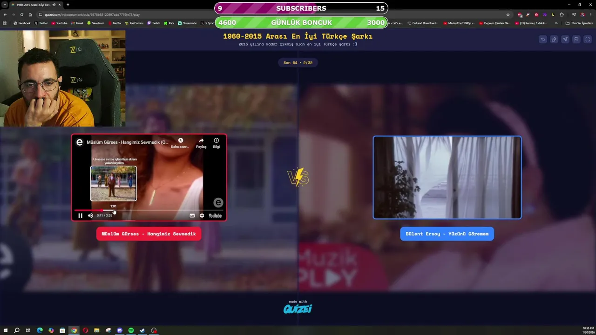Open Facebook bookmark
596x335 pixels.
tap(22, 23)
